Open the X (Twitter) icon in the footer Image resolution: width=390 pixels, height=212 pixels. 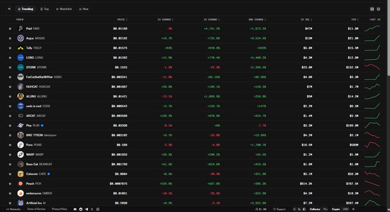(92, 209)
